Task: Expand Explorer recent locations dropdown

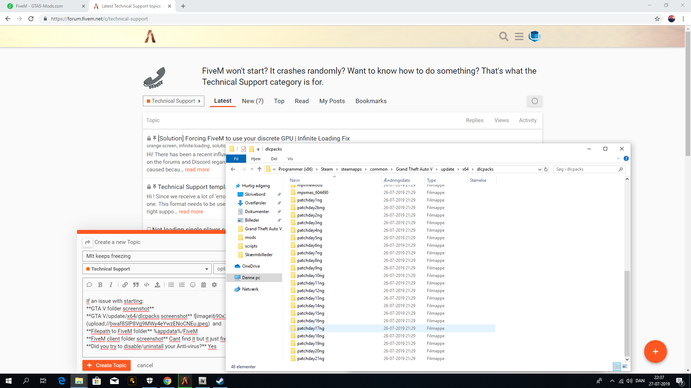Action: [252, 169]
